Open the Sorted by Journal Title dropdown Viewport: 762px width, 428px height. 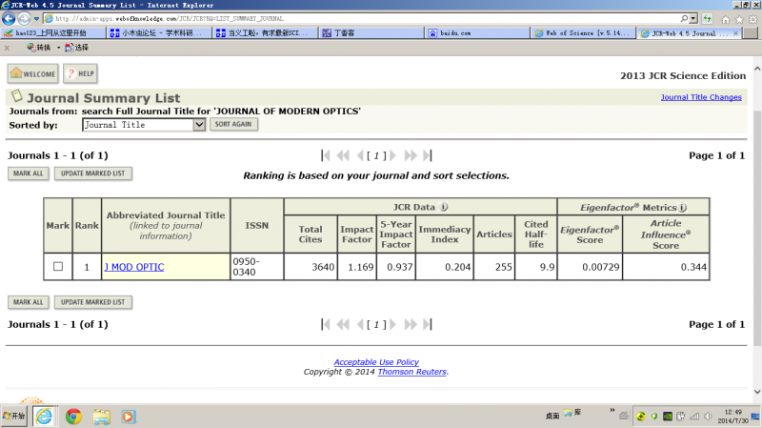click(x=144, y=125)
